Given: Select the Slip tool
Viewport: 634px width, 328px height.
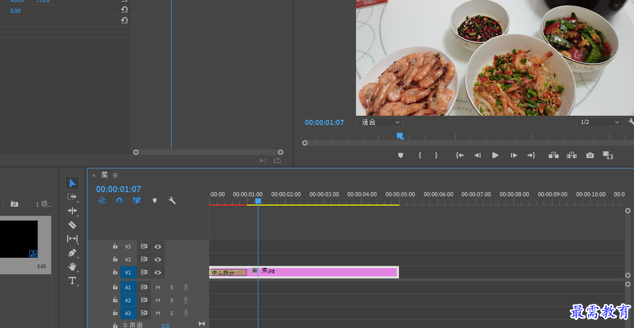Looking at the screenshot, I should point(72,239).
